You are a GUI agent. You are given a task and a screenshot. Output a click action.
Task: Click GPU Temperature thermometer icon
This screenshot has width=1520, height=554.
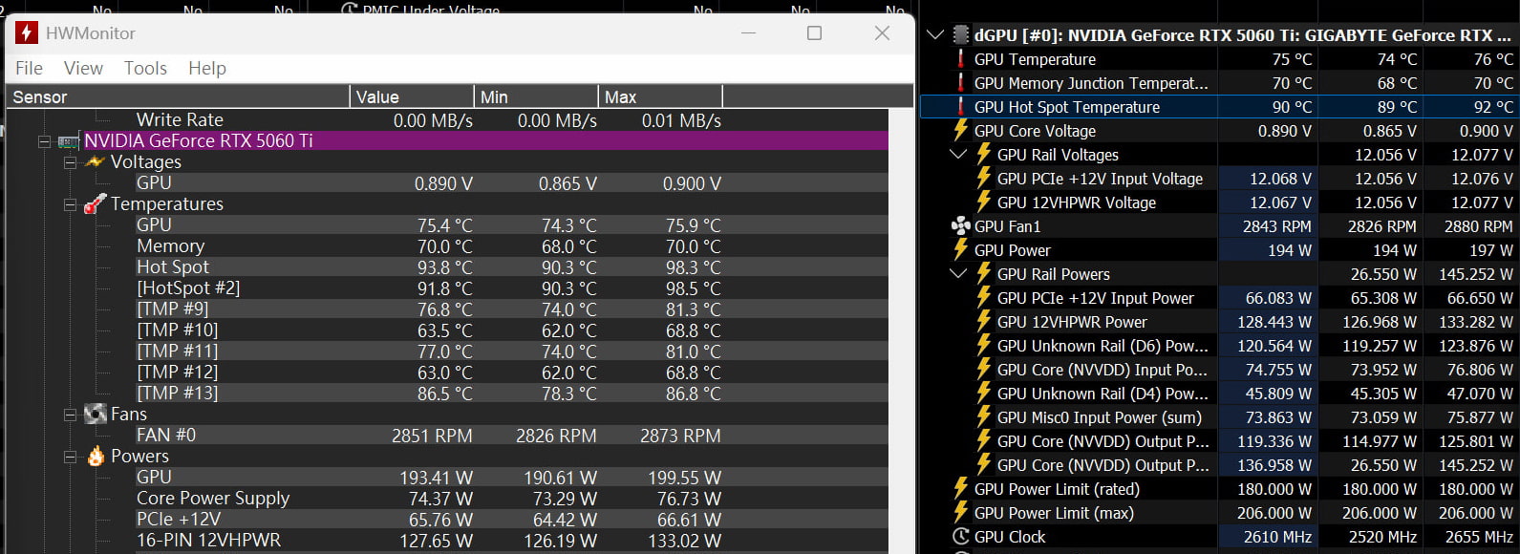click(x=961, y=59)
